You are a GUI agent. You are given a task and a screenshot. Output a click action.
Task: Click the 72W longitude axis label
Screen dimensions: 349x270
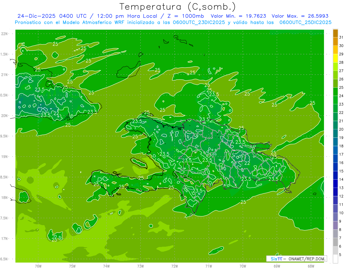pyautogui.click(x=174, y=266)
